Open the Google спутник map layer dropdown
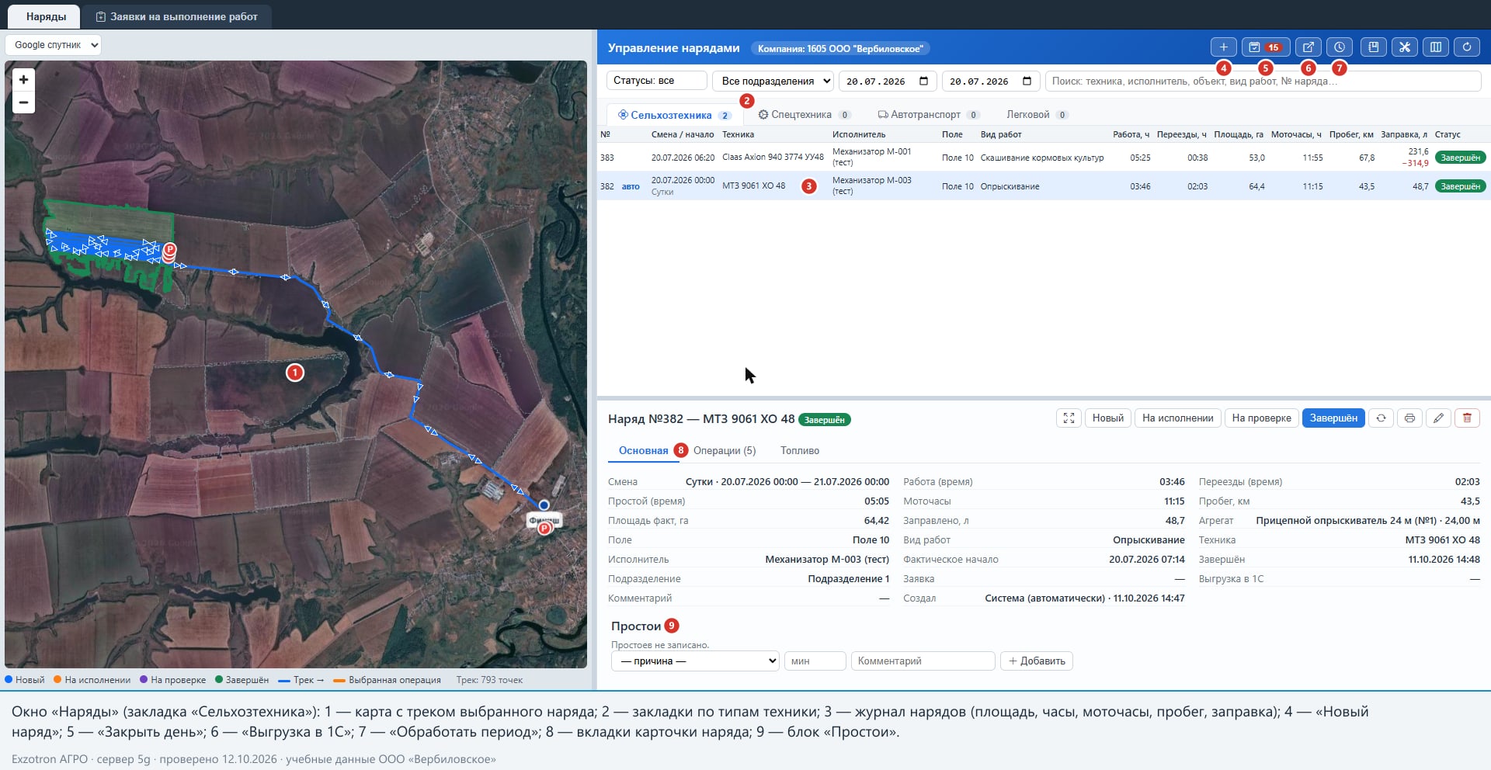1491x770 pixels. click(54, 45)
